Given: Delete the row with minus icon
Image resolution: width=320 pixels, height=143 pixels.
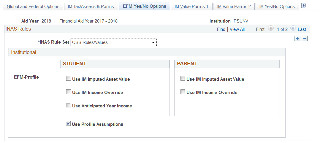Looking at the screenshot, I should (x=305, y=39).
